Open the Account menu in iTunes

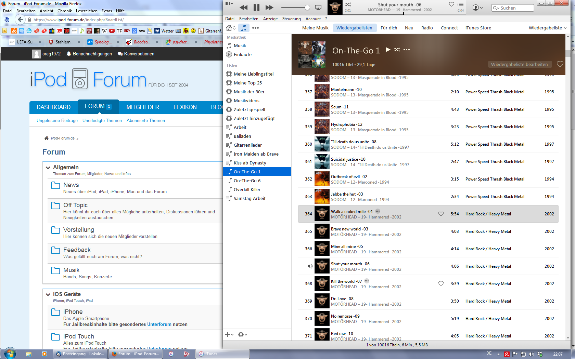(313, 19)
